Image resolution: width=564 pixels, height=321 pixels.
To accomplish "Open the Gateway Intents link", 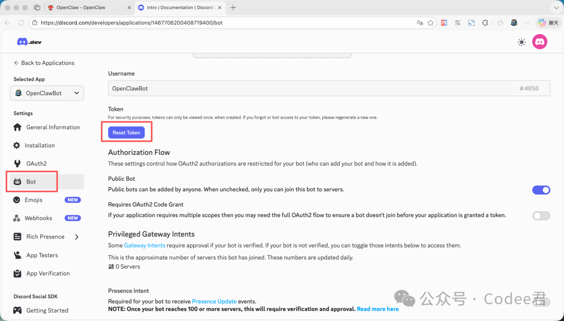I will [x=144, y=245].
